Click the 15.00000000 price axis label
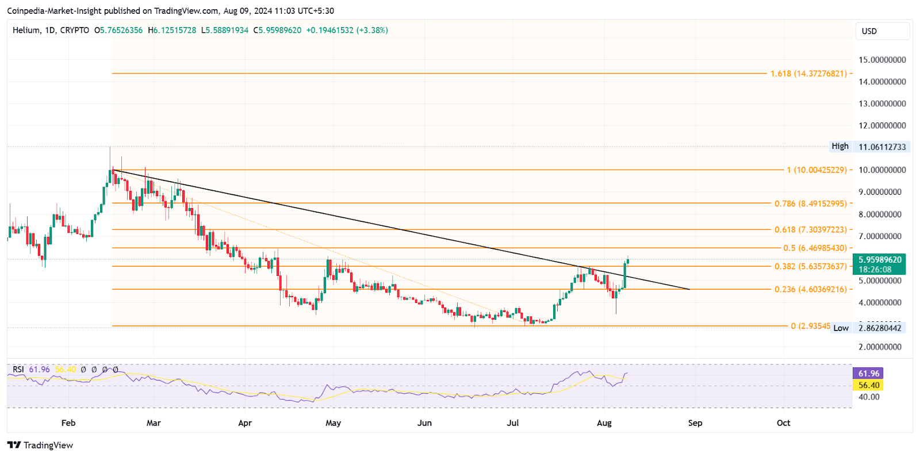920x457 pixels. [882, 60]
